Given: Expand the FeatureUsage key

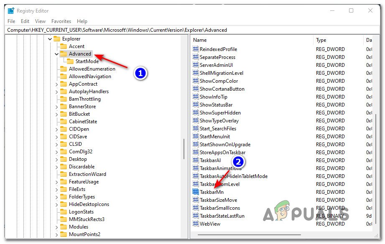Looking at the screenshot, I should click(x=56, y=182).
